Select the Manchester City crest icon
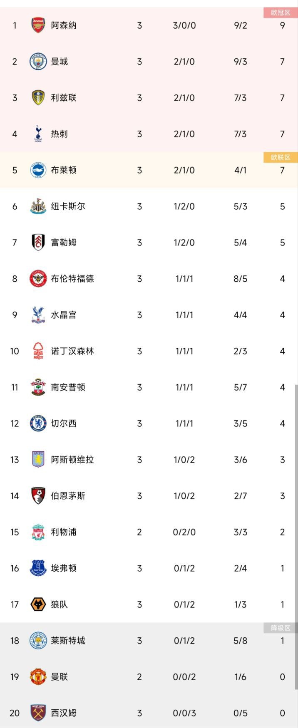Viewport: 298px width, 728px height. (x=38, y=62)
